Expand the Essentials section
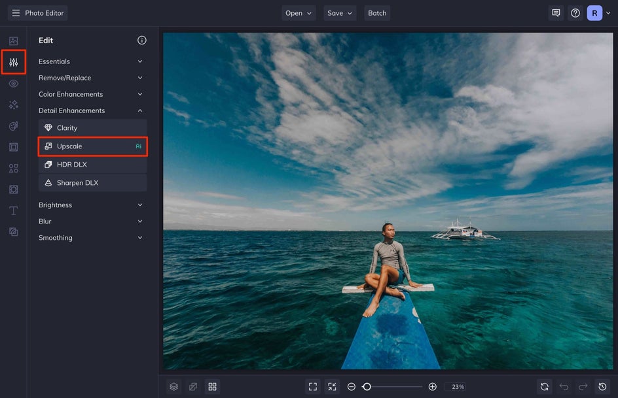The image size is (618, 398). tap(92, 61)
